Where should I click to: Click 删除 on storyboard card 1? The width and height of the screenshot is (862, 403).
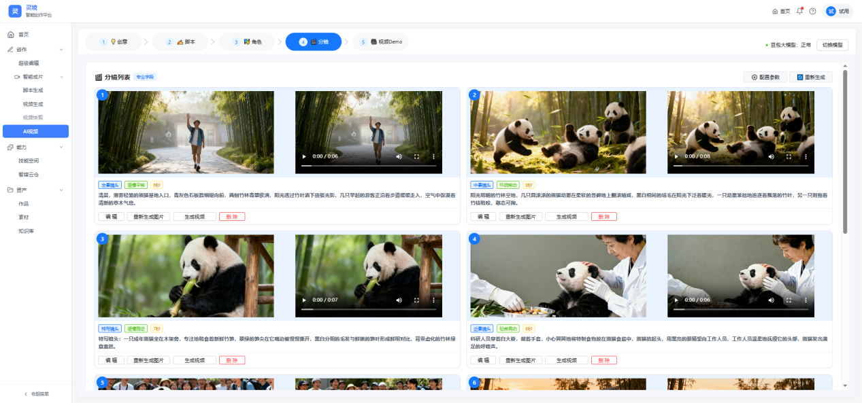point(231,217)
